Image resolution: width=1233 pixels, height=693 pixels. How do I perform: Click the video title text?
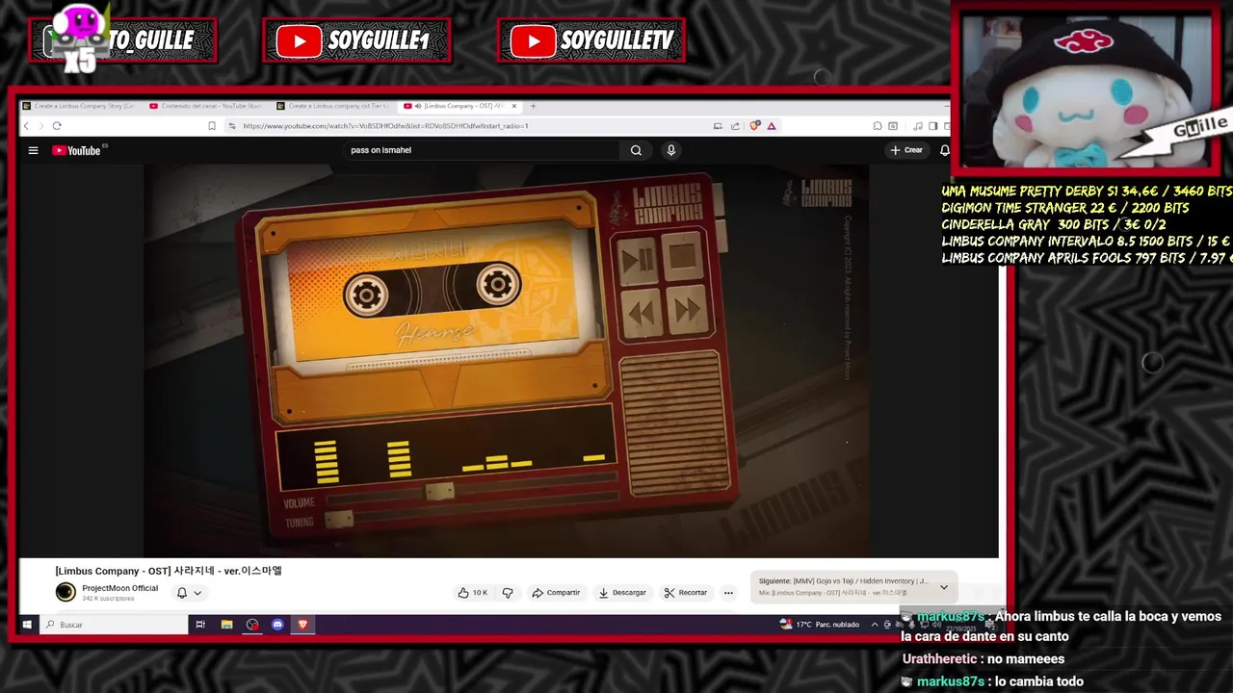[169, 571]
